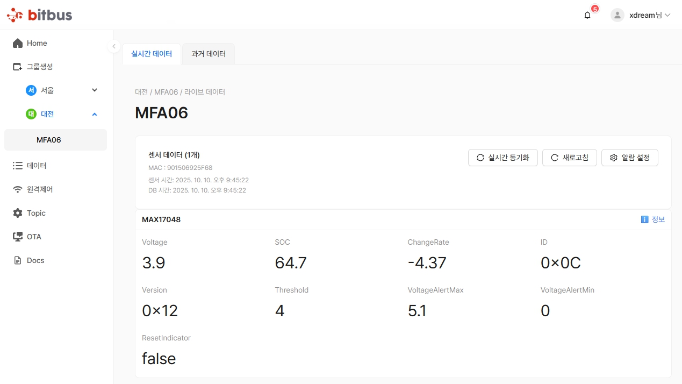Collapse the 대전 group chevron
The height and width of the screenshot is (384, 682).
(95, 114)
